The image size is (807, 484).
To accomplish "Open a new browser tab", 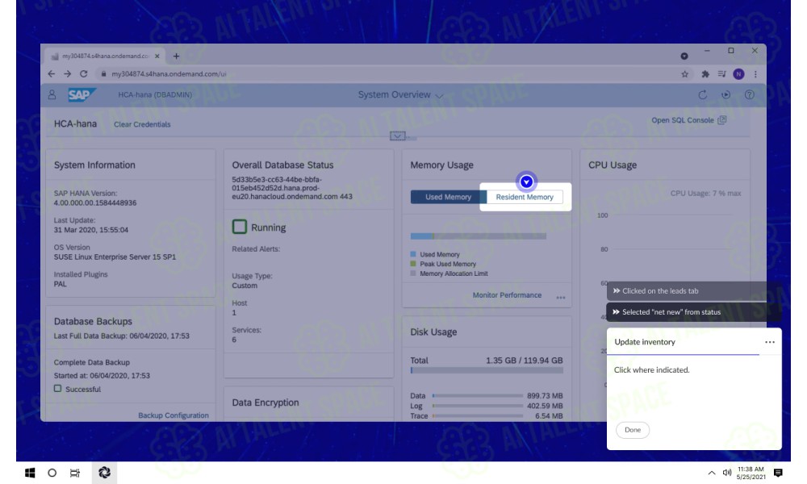I will pyautogui.click(x=176, y=56).
